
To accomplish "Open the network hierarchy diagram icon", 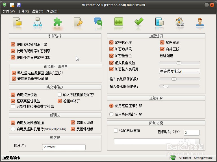I will coord(37,22).
